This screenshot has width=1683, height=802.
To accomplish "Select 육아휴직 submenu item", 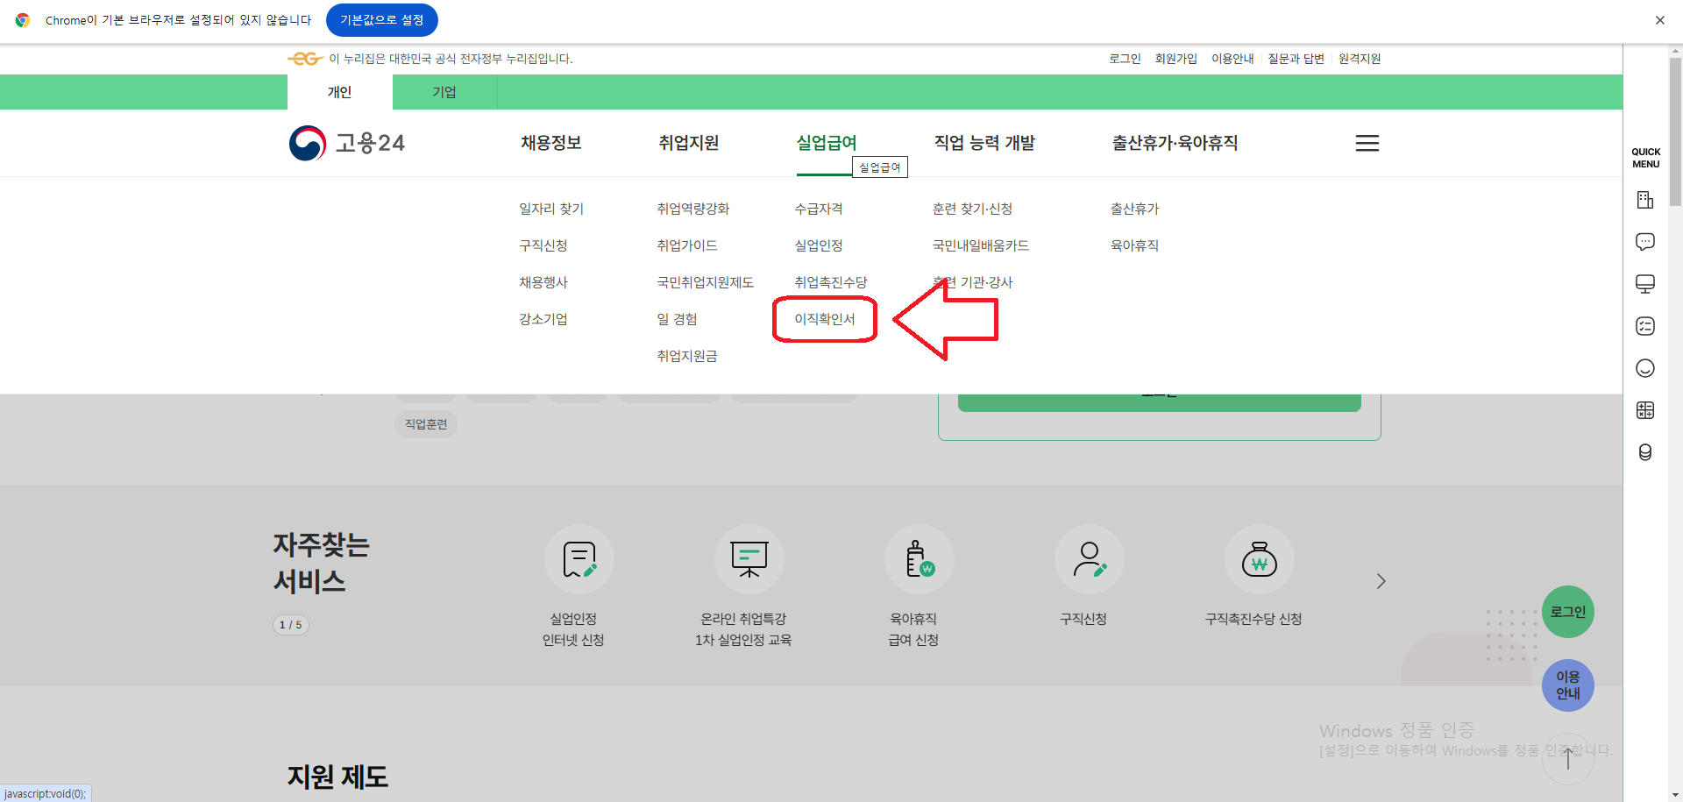I will pyautogui.click(x=1134, y=245).
